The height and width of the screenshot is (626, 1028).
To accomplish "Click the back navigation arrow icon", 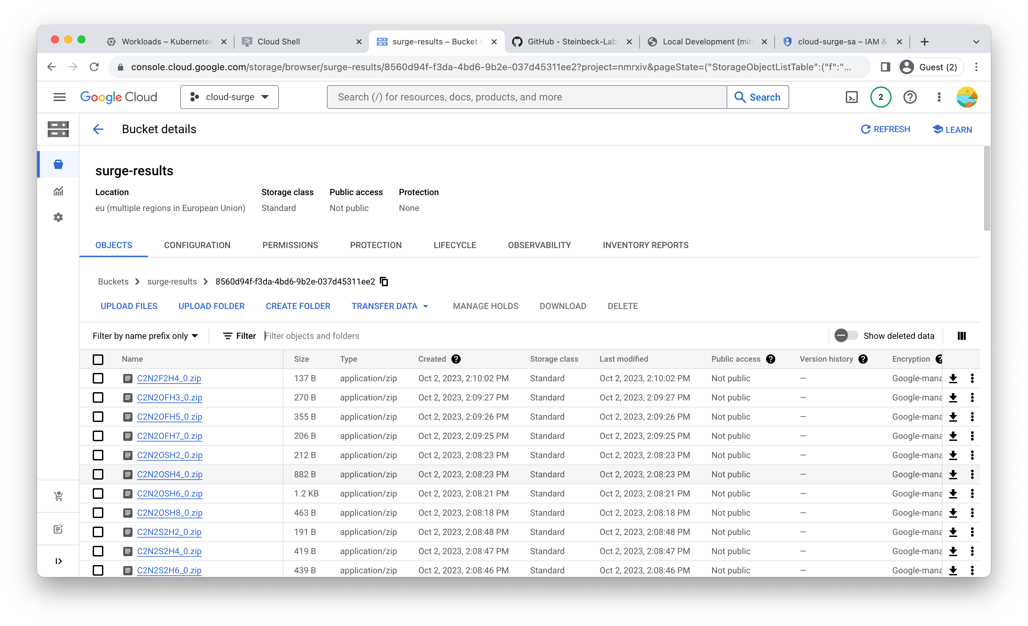I will (x=98, y=129).
